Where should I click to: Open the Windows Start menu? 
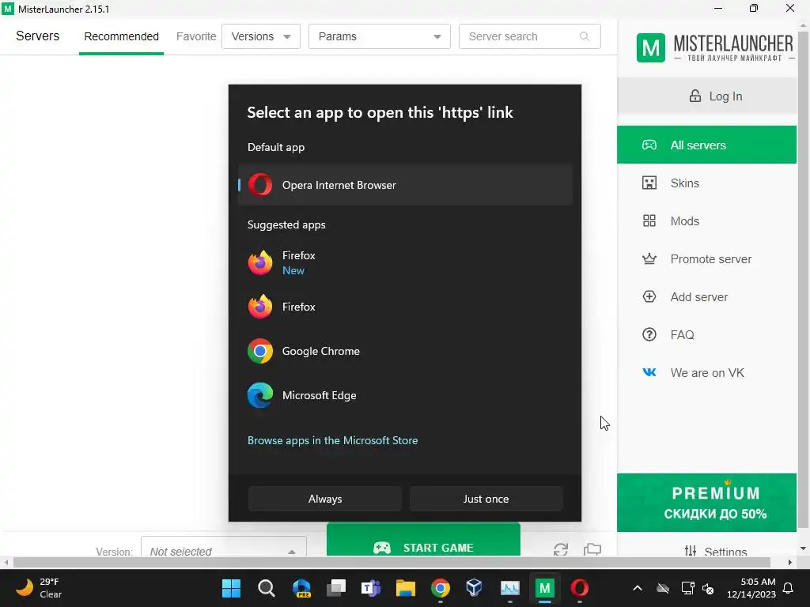click(231, 588)
